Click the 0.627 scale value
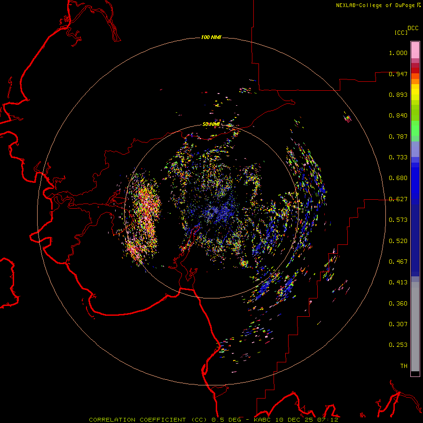Image resolution: width=423 pixels, height=423 pixels. [398, 199]
